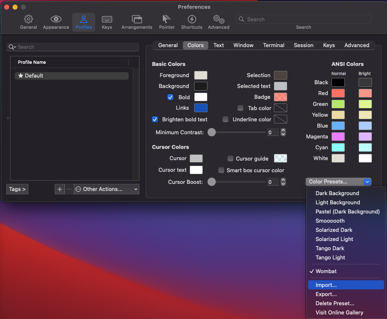Open Keys preferences keyboard icon
Screen dimensions: 387x319
click(107, 19)
